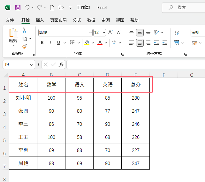The image size is (205, 182).
Task: Click the Insert Function fx icon
Action: pyautogui.click(x=61, y=64)
